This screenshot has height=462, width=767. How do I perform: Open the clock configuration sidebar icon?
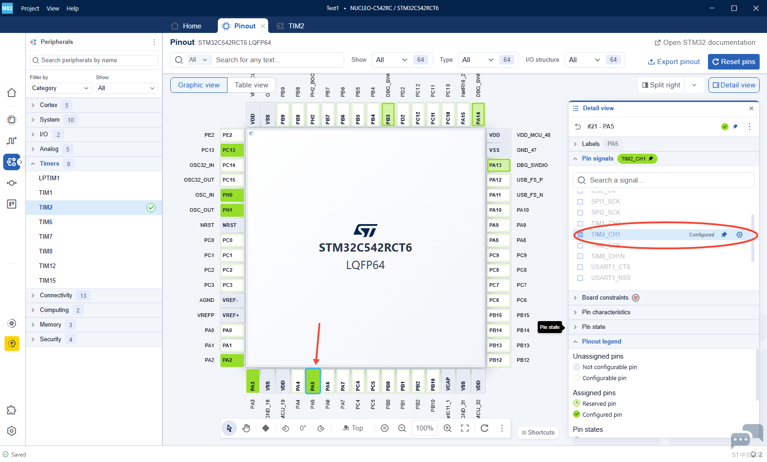[x=12, y=140]
